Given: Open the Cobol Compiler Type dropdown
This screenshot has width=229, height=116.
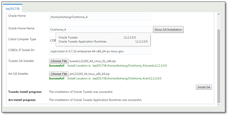Looking at the screenshot, I should pos(52,40).
